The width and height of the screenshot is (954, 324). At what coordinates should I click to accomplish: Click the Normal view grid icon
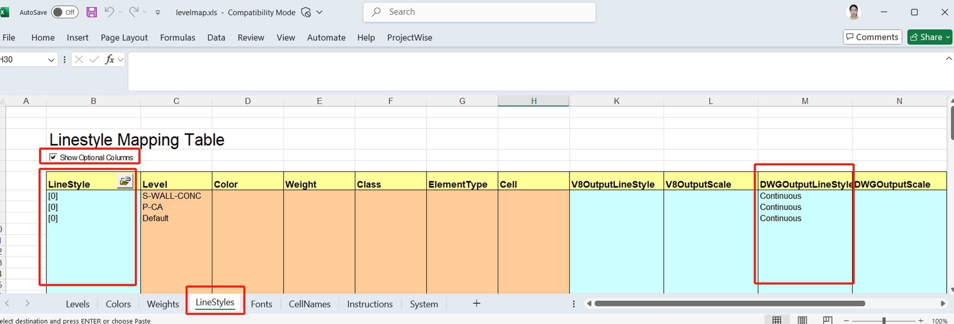click(777, 320)
